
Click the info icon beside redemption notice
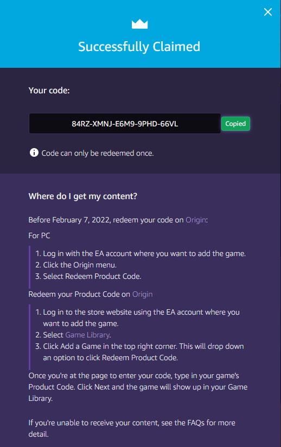tap(34, 152)
